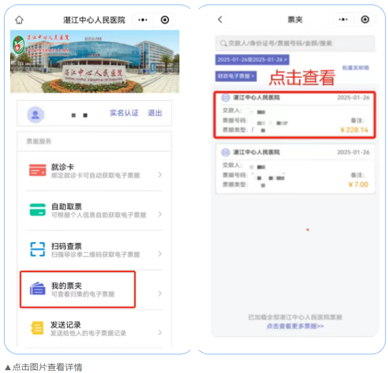
Task: Tap the icon on the ¥7.00 receipt
Action: [226, 152]
